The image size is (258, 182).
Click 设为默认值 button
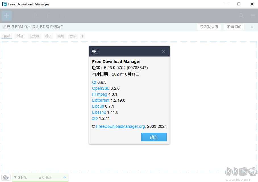(209, 27)
